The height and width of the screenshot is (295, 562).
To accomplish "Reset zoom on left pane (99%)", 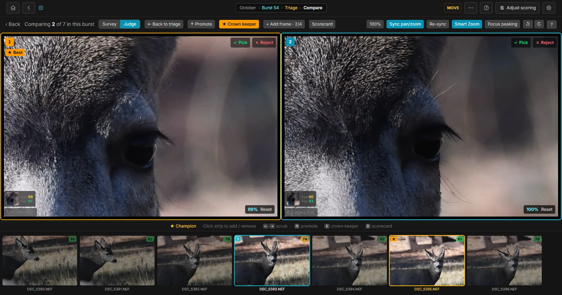I will [266, 209].
